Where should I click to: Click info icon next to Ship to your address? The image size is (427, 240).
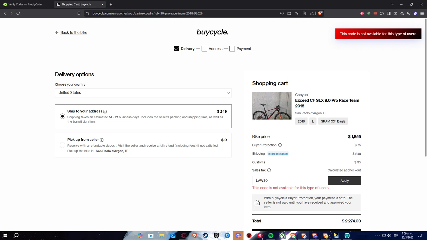[x=105, y=111]
